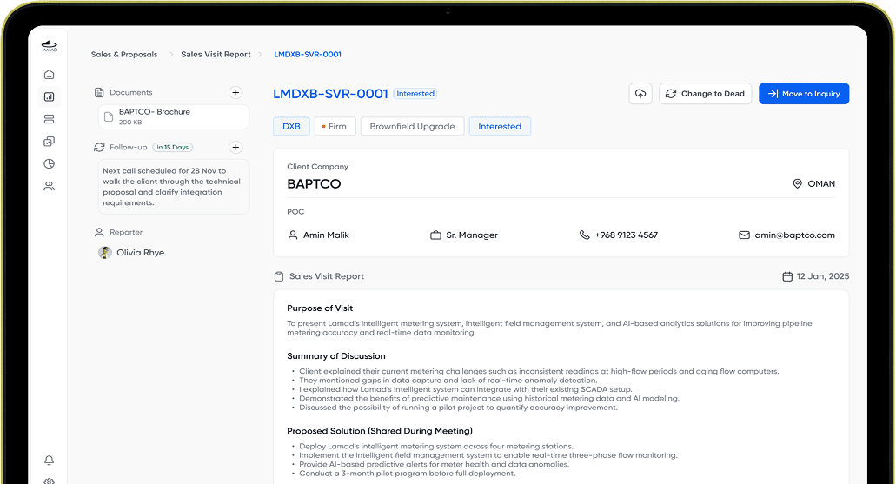This screenshot has height=484, width=896.
Task: Click the Summary of Discussion heading
Action: 336,356
